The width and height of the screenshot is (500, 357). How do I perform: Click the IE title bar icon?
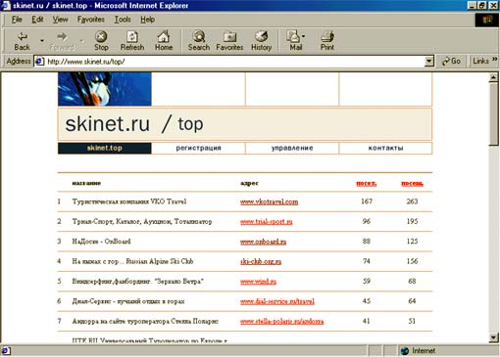click(x=6, y=6)
